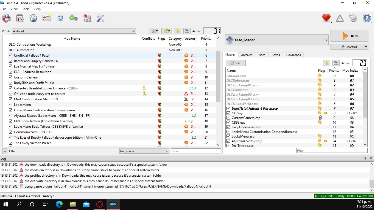375x210 pixels.
Task: Open the Tools menu
Action: [x=26, y=9]
